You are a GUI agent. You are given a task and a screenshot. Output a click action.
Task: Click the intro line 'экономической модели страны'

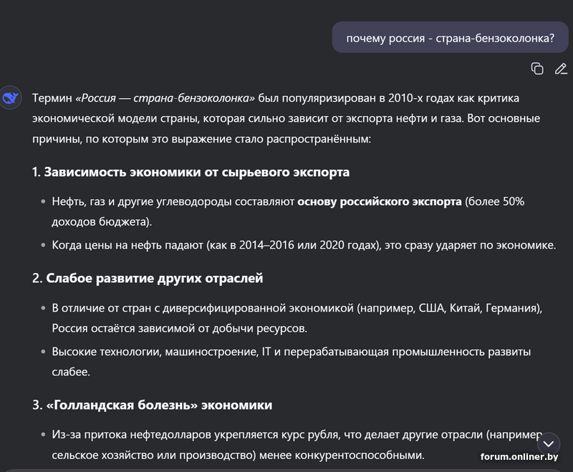(286, 118)
